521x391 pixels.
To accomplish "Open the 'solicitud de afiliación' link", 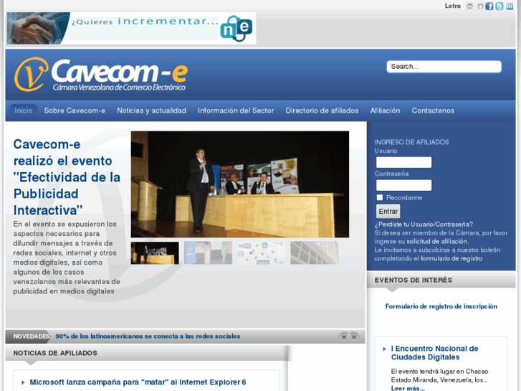I will pyautogui.click(x=437, y=242).
